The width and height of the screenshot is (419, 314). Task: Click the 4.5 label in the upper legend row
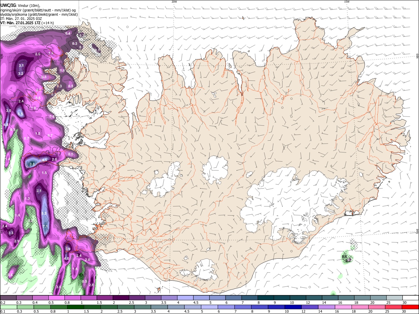click(x=196, y=303)
